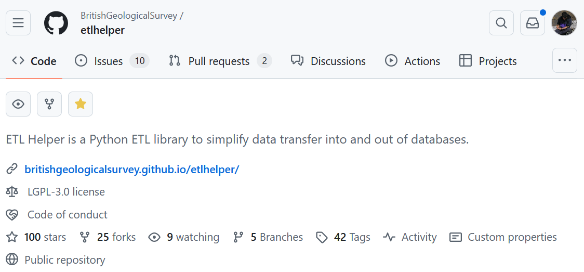Screen dimensions: 584x272
Task: Unstar the repository with the star button
Action: (81, 104)
